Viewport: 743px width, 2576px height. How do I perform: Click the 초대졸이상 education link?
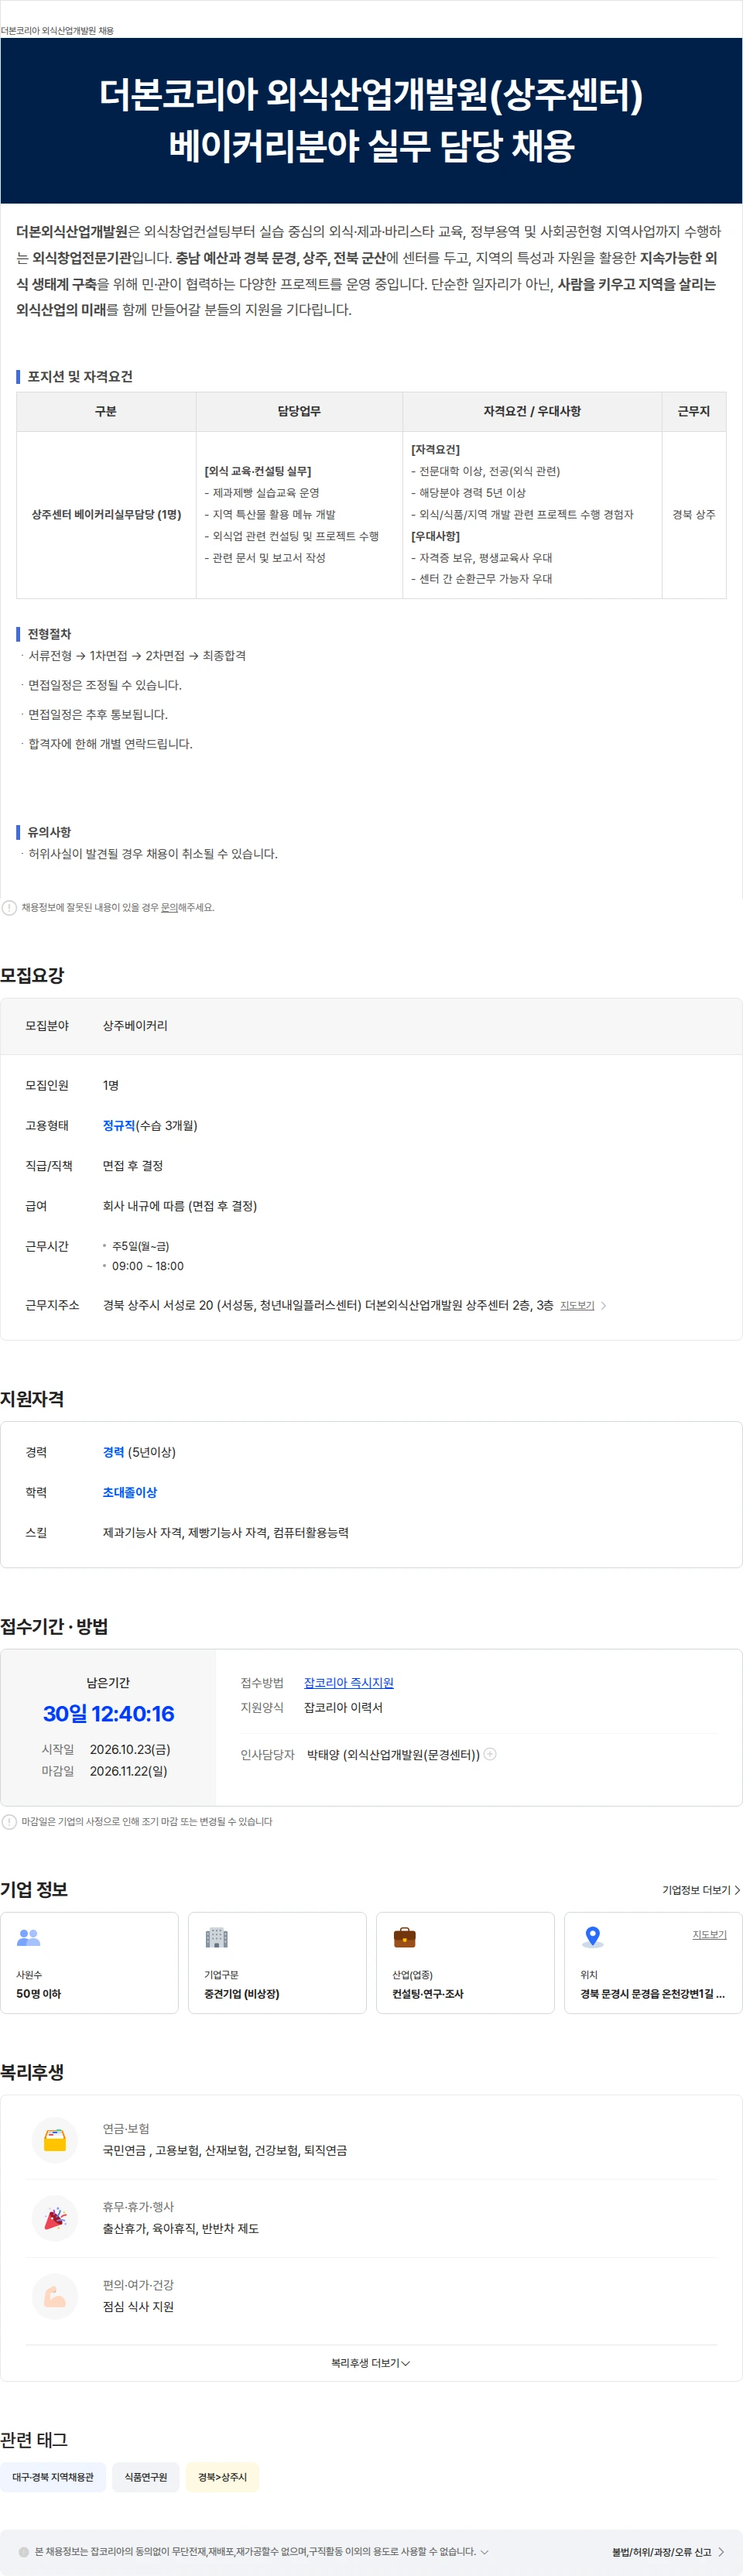pyautogui.click(x=130, y=1492)
